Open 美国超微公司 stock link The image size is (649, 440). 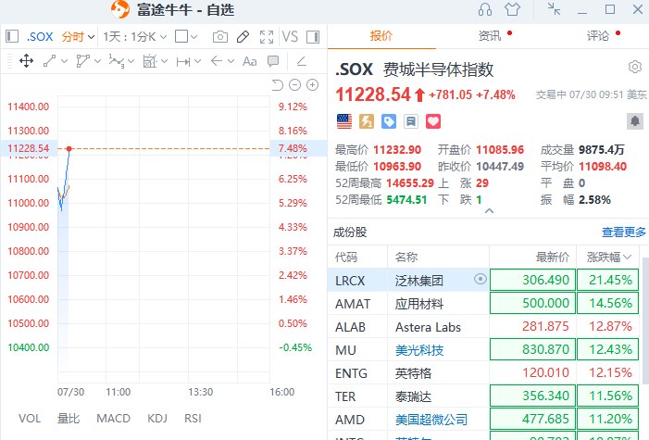(431, 420)
